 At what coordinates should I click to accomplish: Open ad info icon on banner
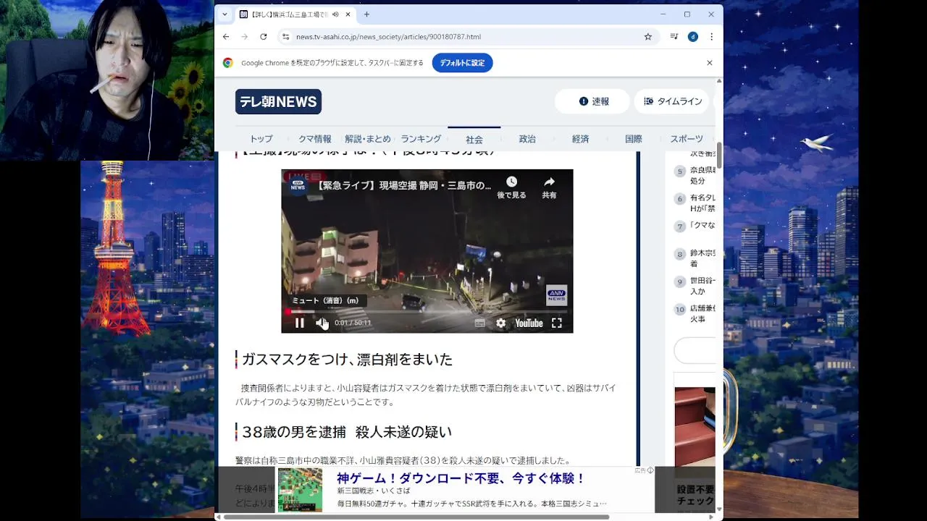point(650,470)
